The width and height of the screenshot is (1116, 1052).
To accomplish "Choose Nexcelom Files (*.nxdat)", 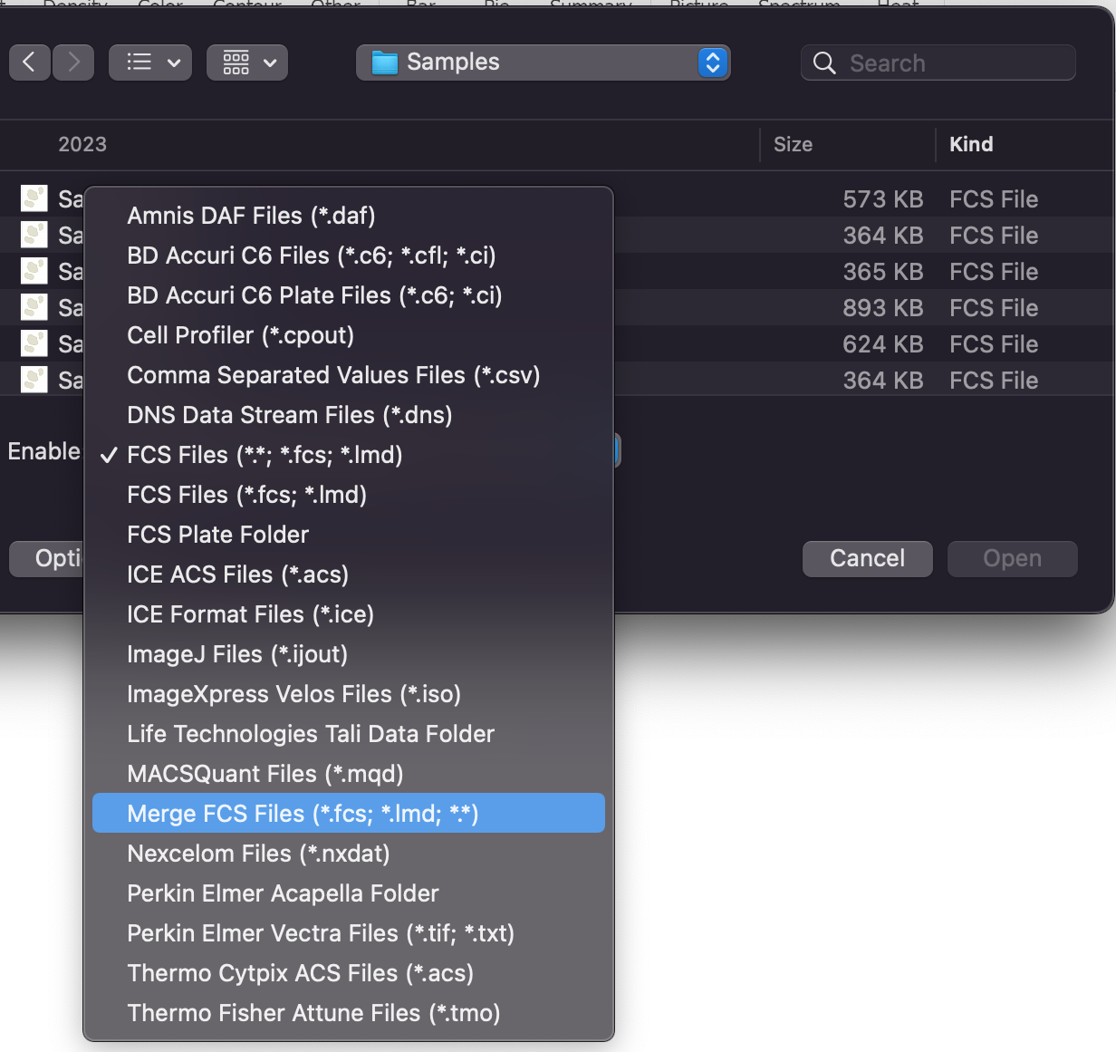I will coord(349,854).
